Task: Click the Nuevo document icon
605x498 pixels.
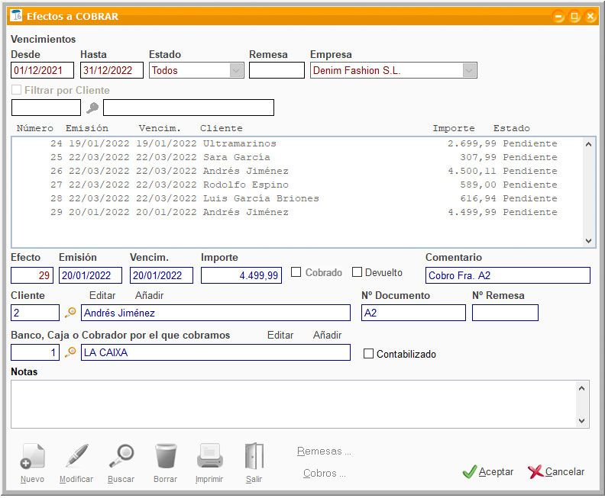Action: (x=32, y=456)
